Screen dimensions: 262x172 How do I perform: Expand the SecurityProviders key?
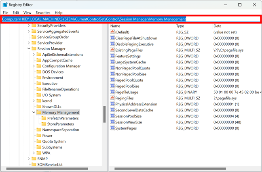click(29, 25)
